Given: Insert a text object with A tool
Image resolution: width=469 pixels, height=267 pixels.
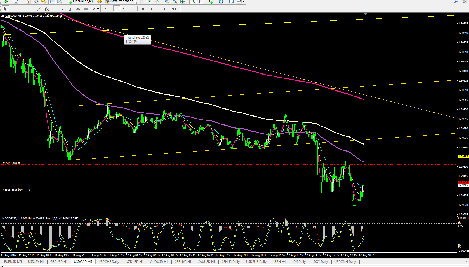Looking at the screenshot, I should point(62,9).
